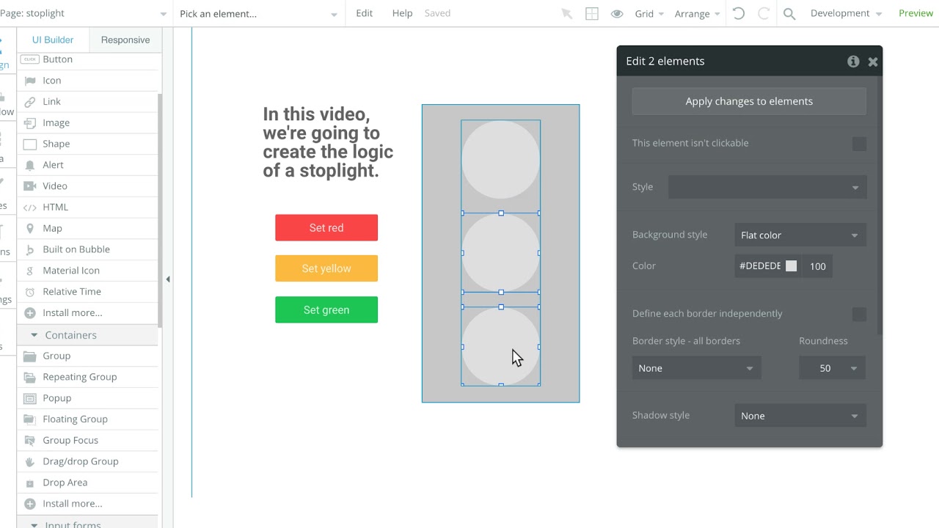The width and height of the screenshot is (939, 528).
Task: Click the Preview link
Action: tap(916, 13)
